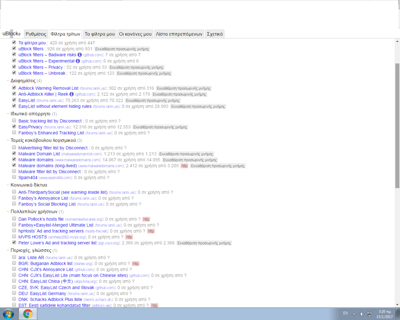The width and height of the screenshot is (400, 320).
Task: Click http tag on Malware domains (long-lived)
Action: click(x=184, y=166)
